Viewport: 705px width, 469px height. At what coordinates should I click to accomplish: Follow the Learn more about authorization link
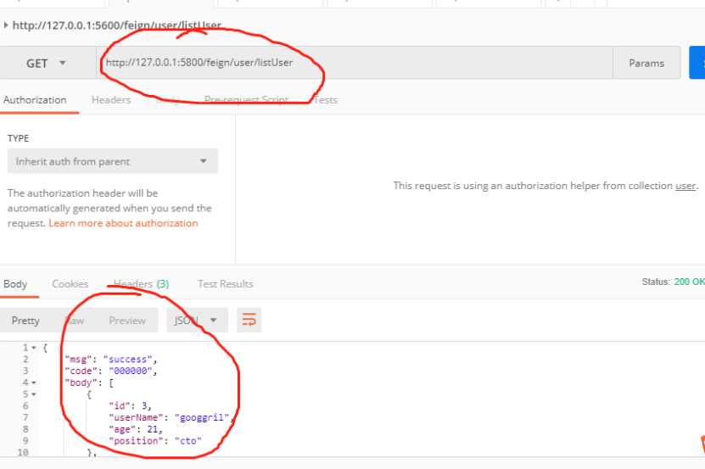(x=123, y=223)
